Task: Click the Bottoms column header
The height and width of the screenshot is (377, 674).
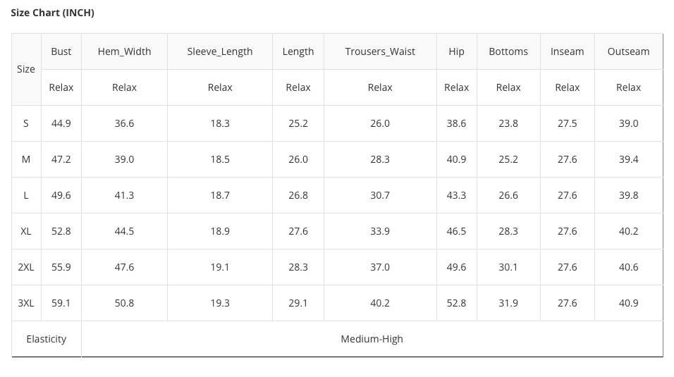Action: [x=508, y=51]
